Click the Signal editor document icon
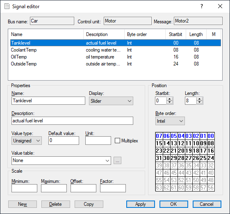This screenshot has height=214, width=230. [x=7, y=6]
